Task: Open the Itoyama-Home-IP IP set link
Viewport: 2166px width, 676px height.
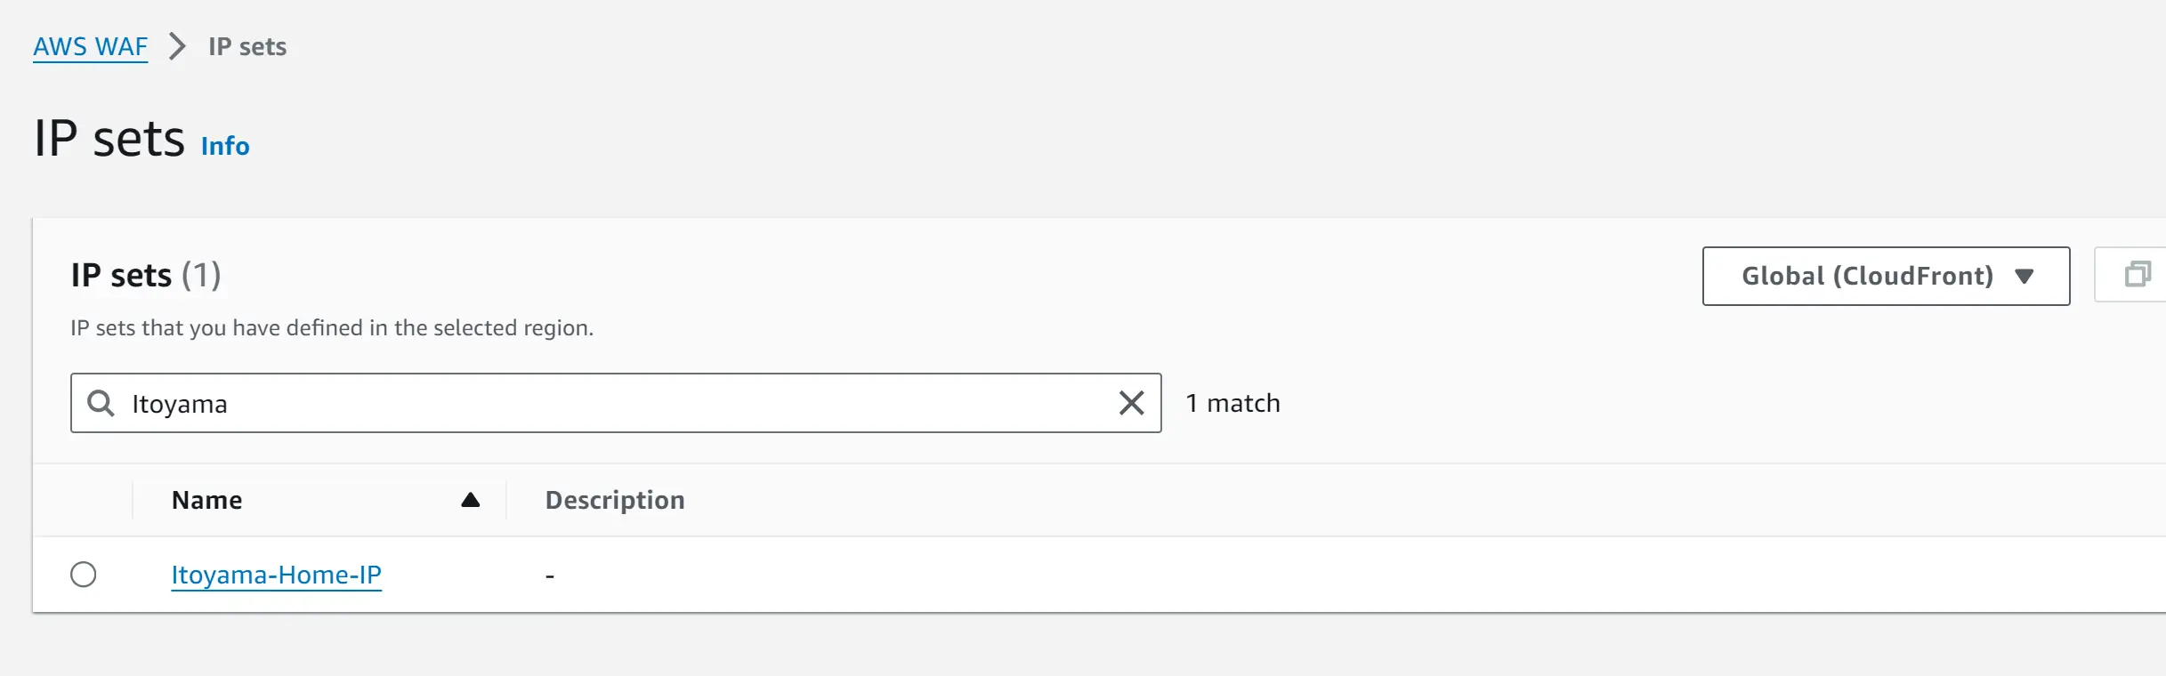Action: coord(277,575)
